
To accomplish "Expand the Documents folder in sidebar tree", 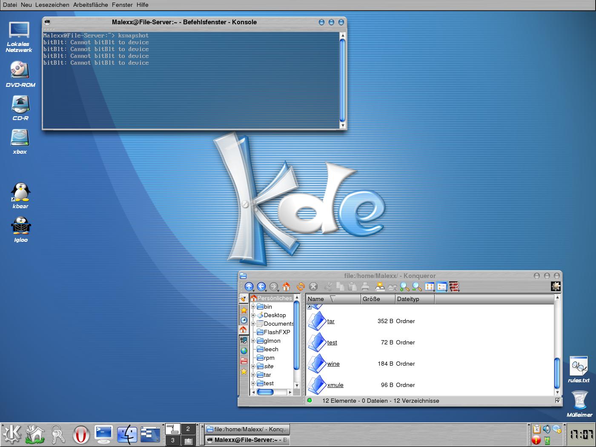I will (253, 324).
